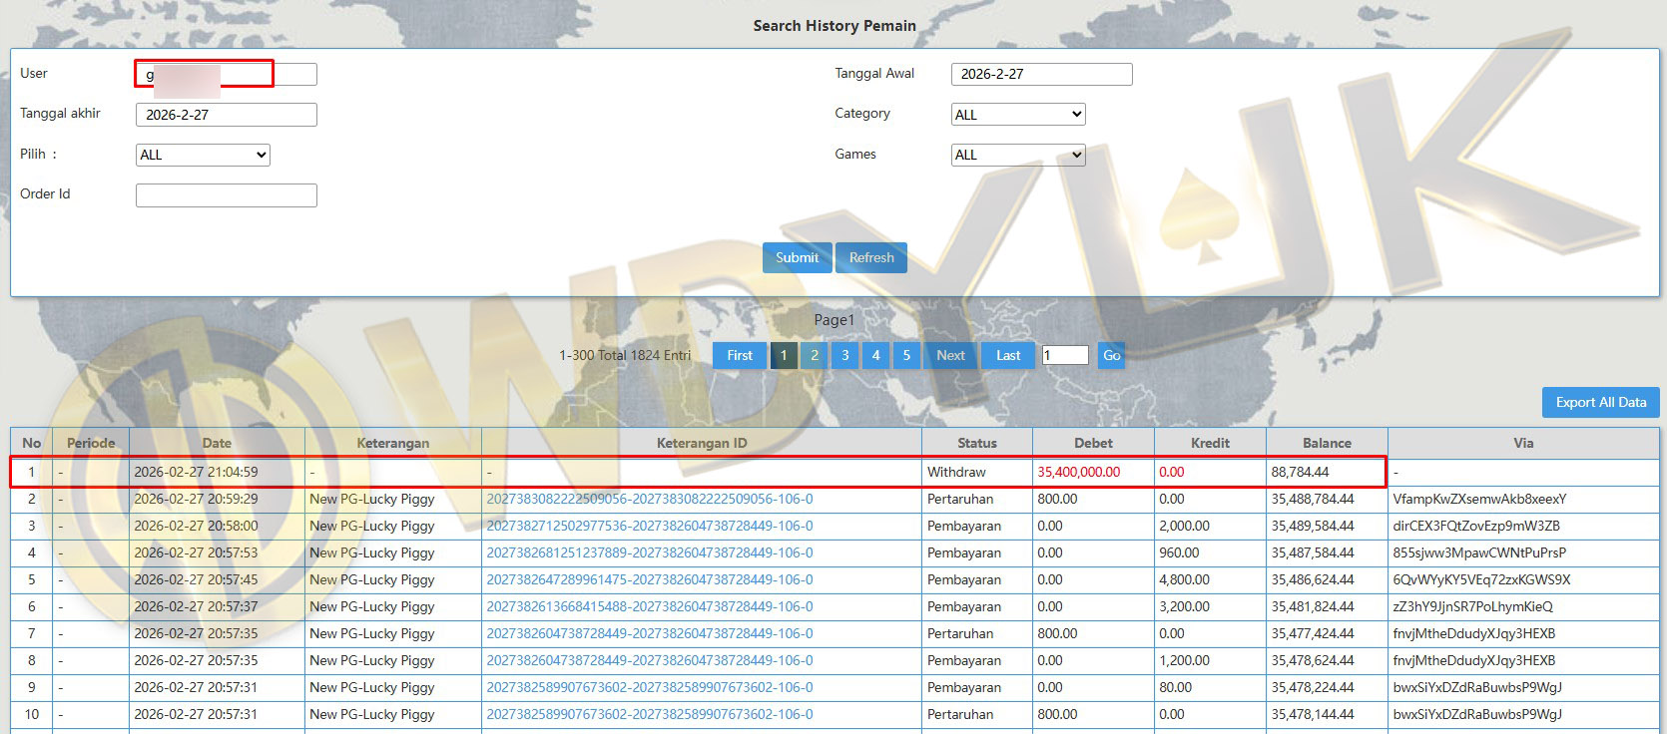Select page 3 in pagination
This screenshot has height=734, width=1667.
point(845,355)
